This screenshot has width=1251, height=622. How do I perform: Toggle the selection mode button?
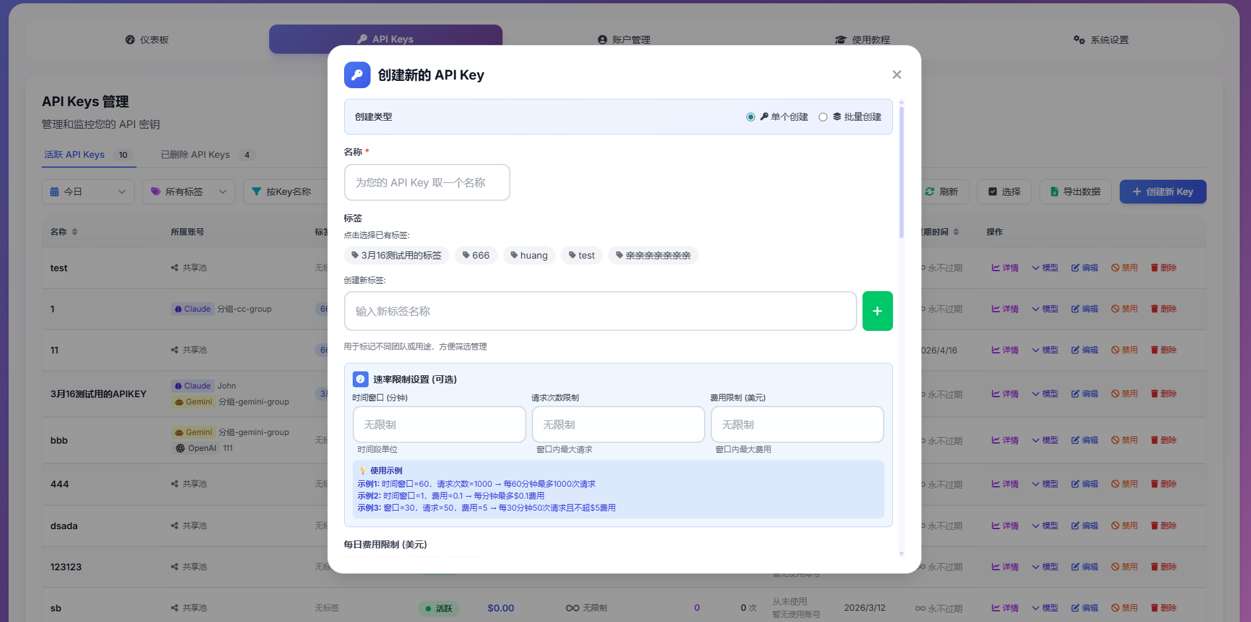(x=1004, y=192)
